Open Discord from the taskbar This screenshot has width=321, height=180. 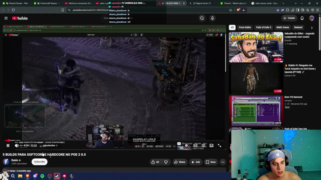pyautogui.click(x=35, y=176)
